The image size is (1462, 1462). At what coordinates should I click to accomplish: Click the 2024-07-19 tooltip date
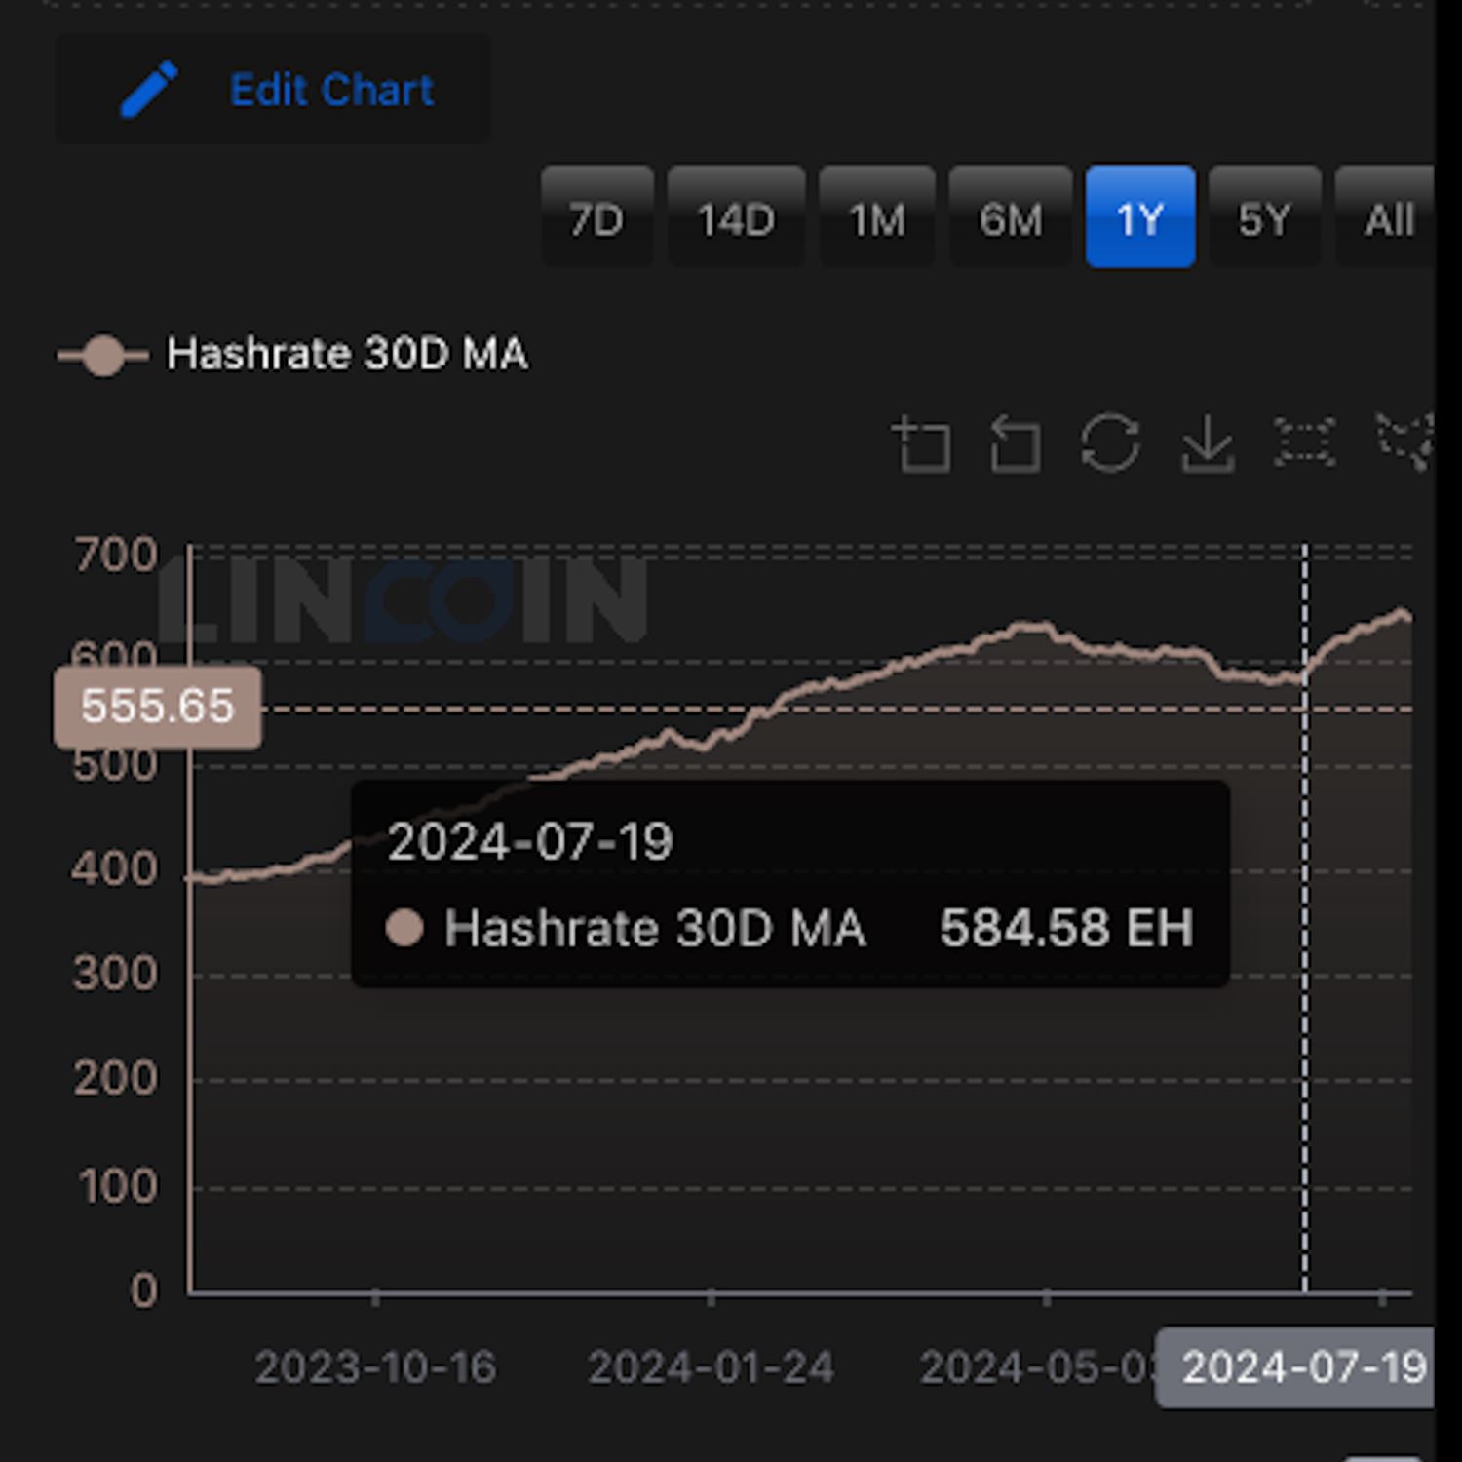pos(530,841)
